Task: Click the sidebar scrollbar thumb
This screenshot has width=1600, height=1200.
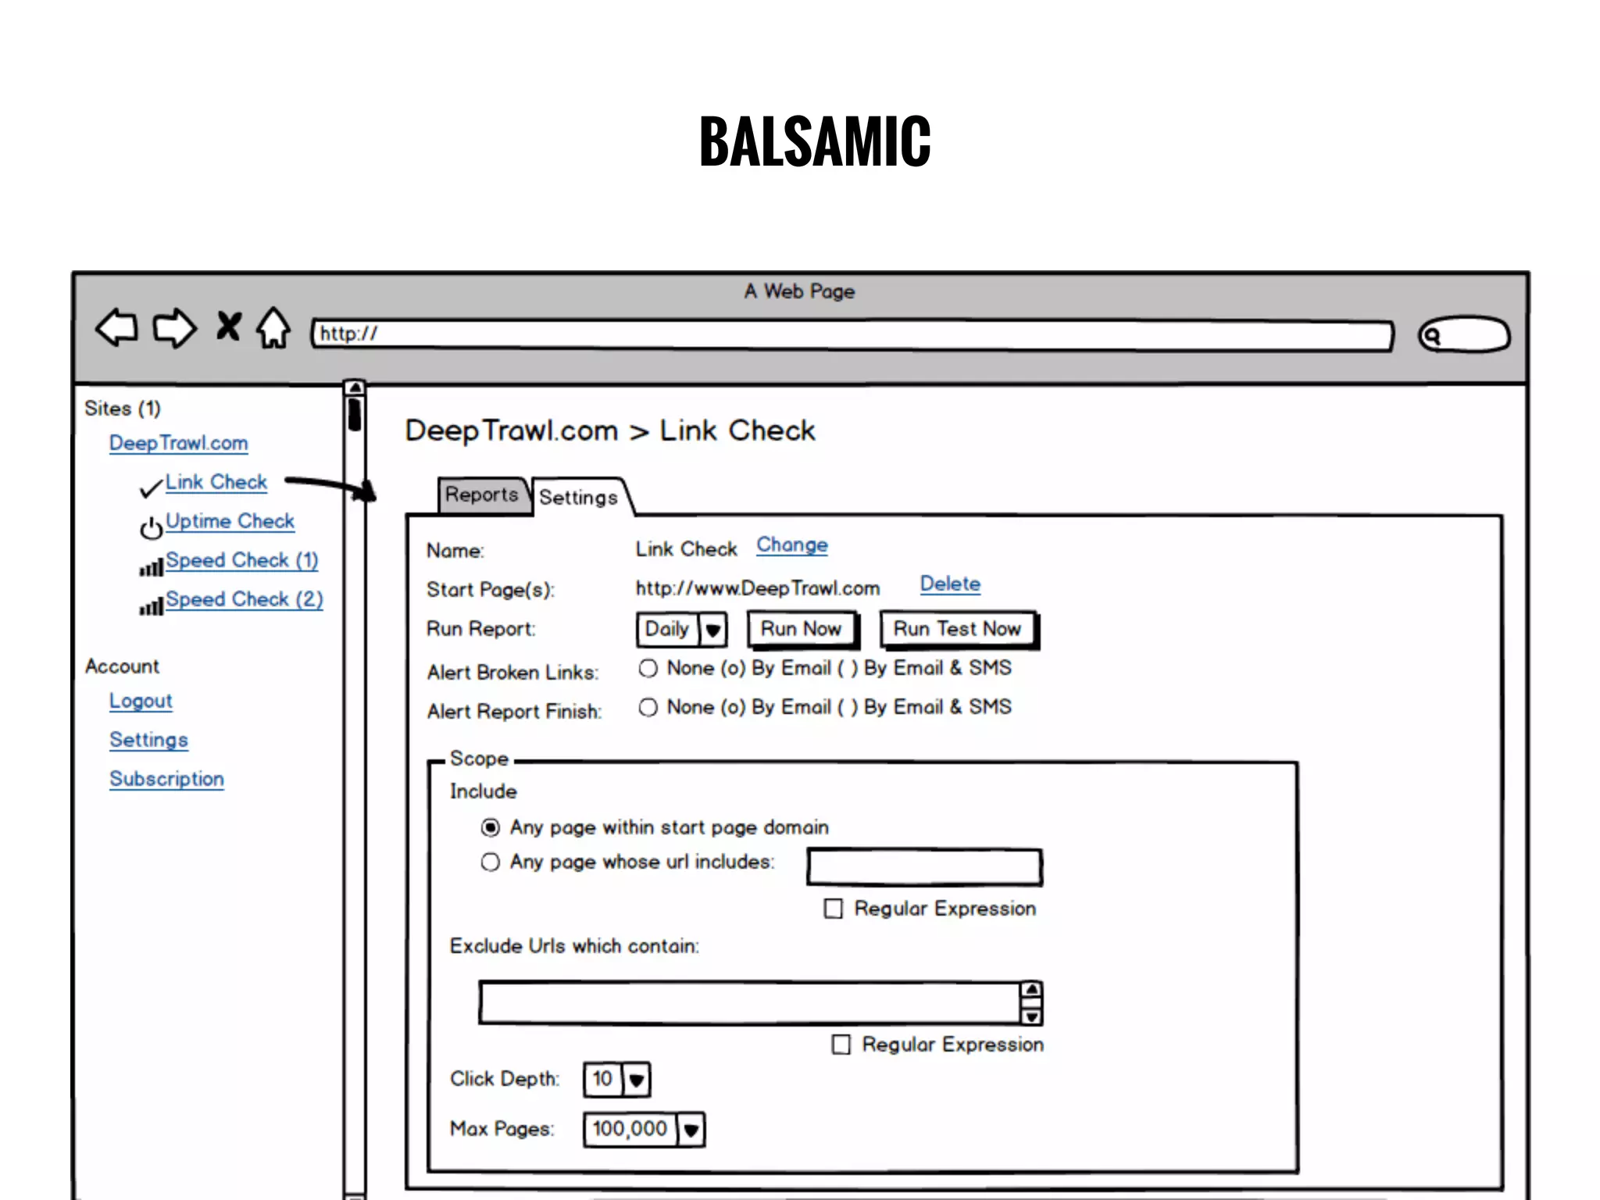Action: pos(355,414)
